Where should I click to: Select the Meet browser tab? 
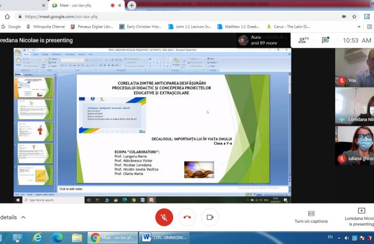click(x=80, y=5)
